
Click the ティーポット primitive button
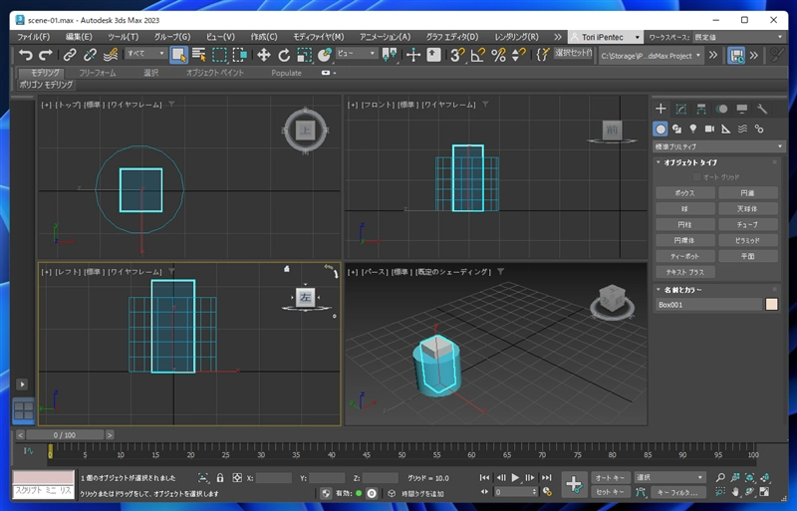(x=684, y=256)
